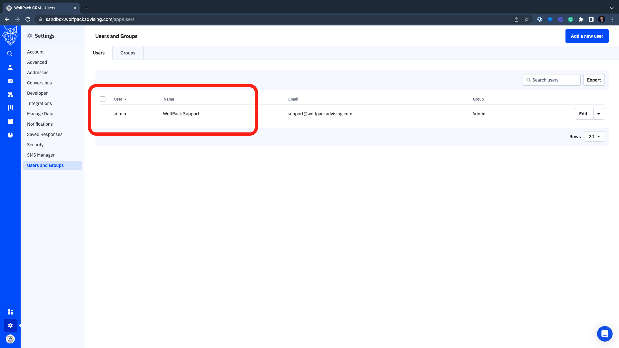Open Developer settings
Image resolution: width=619 pixels, height=348 pixels.
37,93
